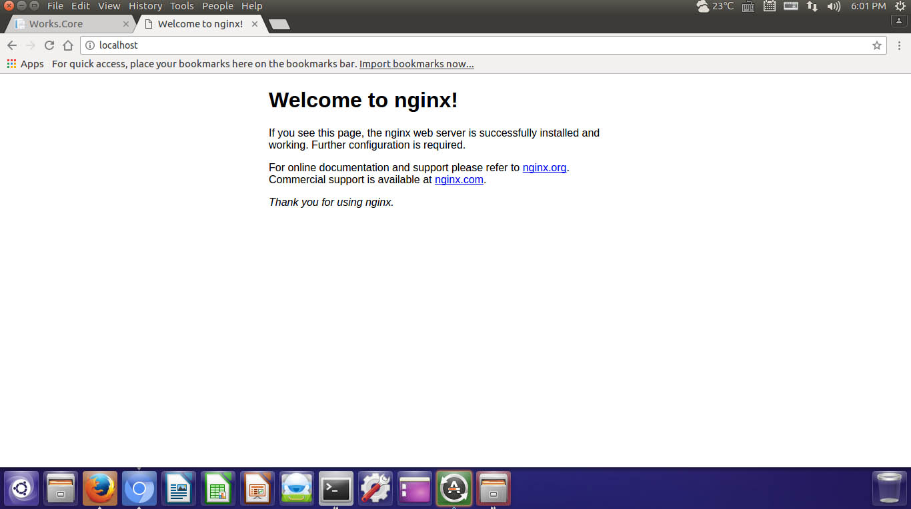Click the 6:01 PM clock
Screen dimensions: 911x509
pyautogui.click(x=868, y=6)
